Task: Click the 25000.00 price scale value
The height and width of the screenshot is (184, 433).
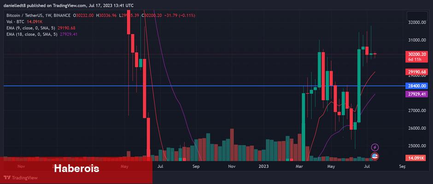Action: [x=417, y=146]
